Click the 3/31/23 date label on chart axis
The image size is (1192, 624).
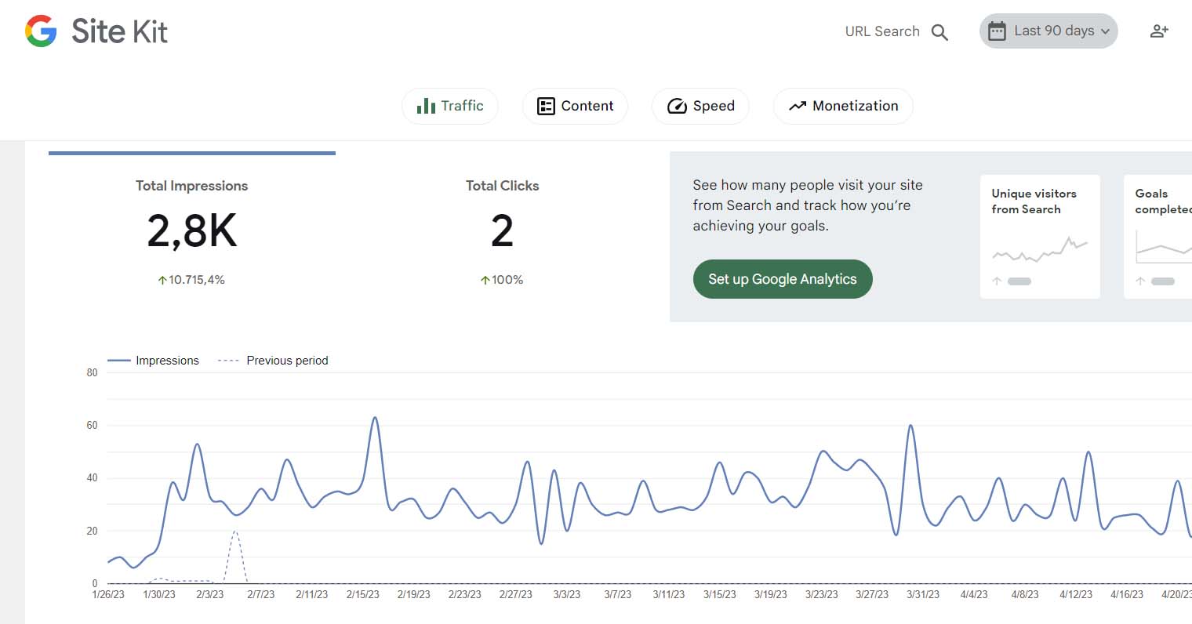point(923,594)
